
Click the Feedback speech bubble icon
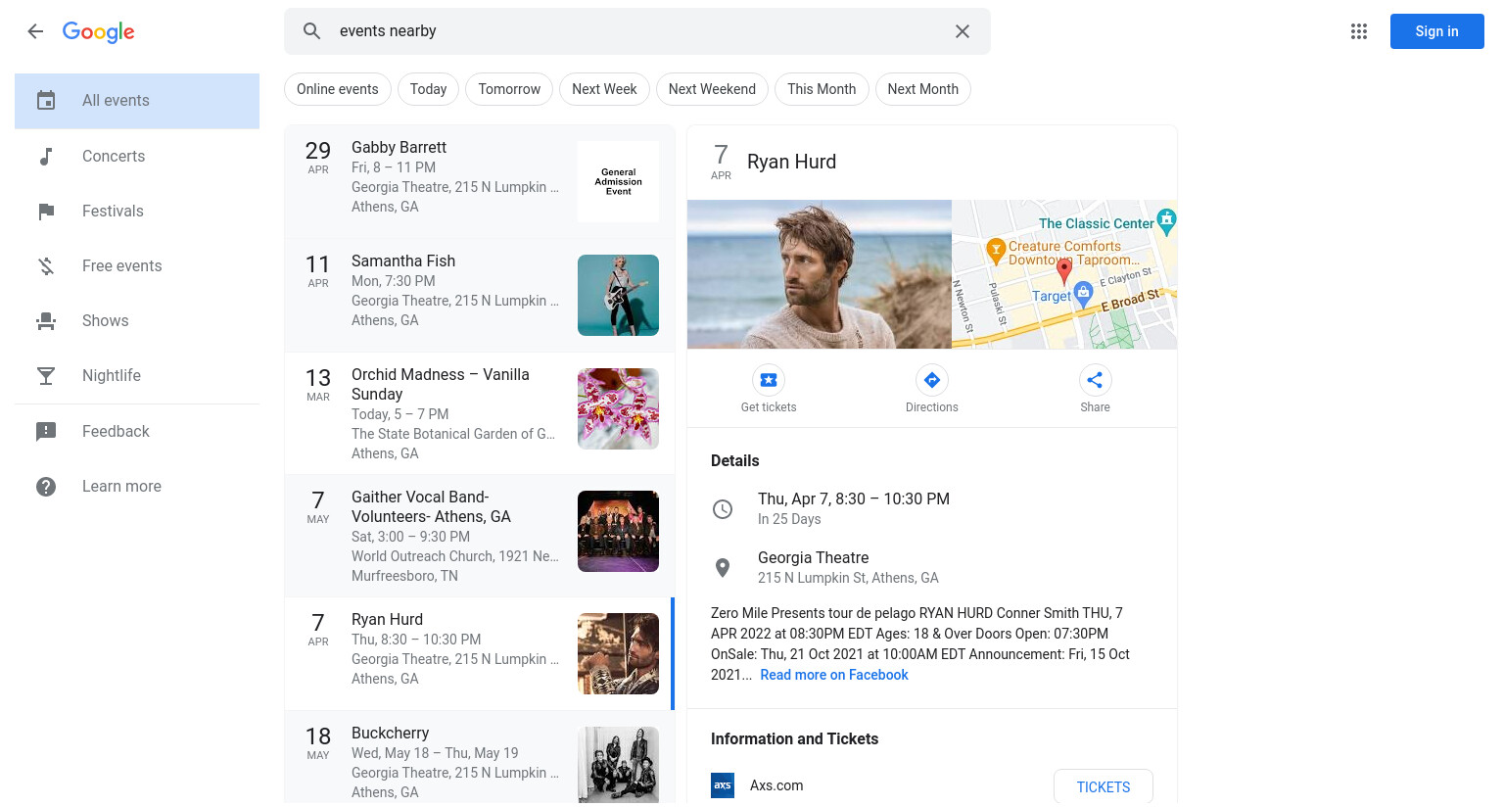(x=46, y=432)
